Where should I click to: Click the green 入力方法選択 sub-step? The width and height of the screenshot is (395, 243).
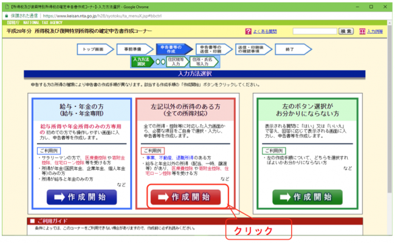[x=142, y=61]
